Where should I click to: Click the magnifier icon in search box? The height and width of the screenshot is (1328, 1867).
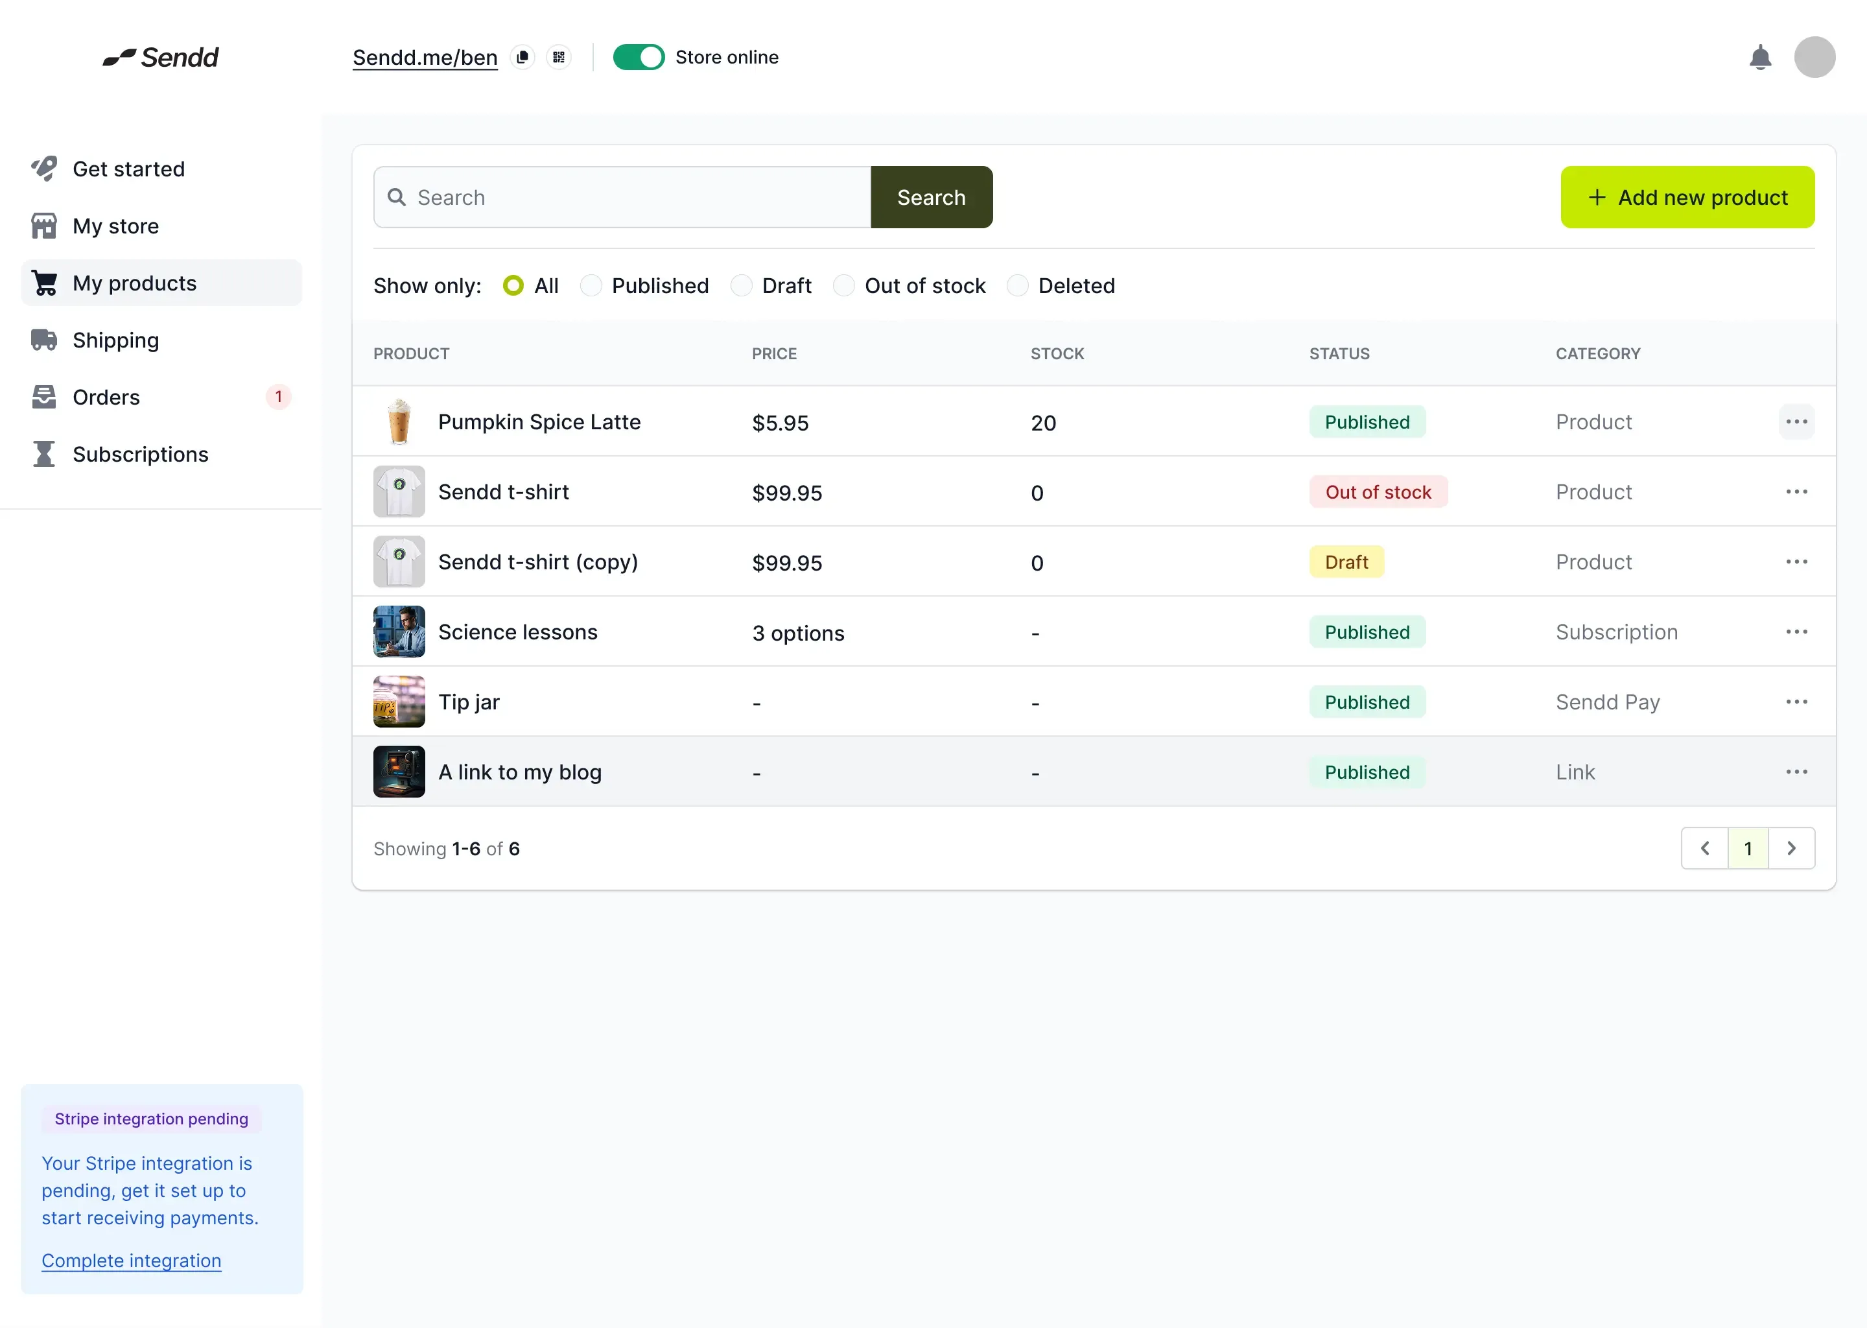click(x=397, y=197)
